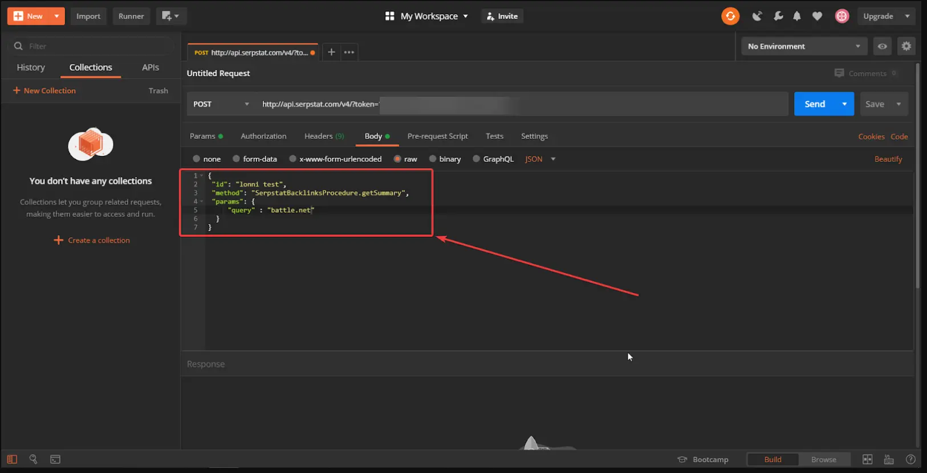Viewport: 927px width, 473px height.
Task: Click the request URL field
Action: coord(522,104)
